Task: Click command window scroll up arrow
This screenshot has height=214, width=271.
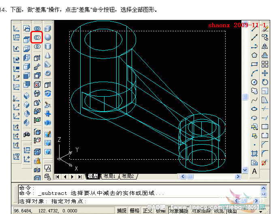Action: click(264, 188)
